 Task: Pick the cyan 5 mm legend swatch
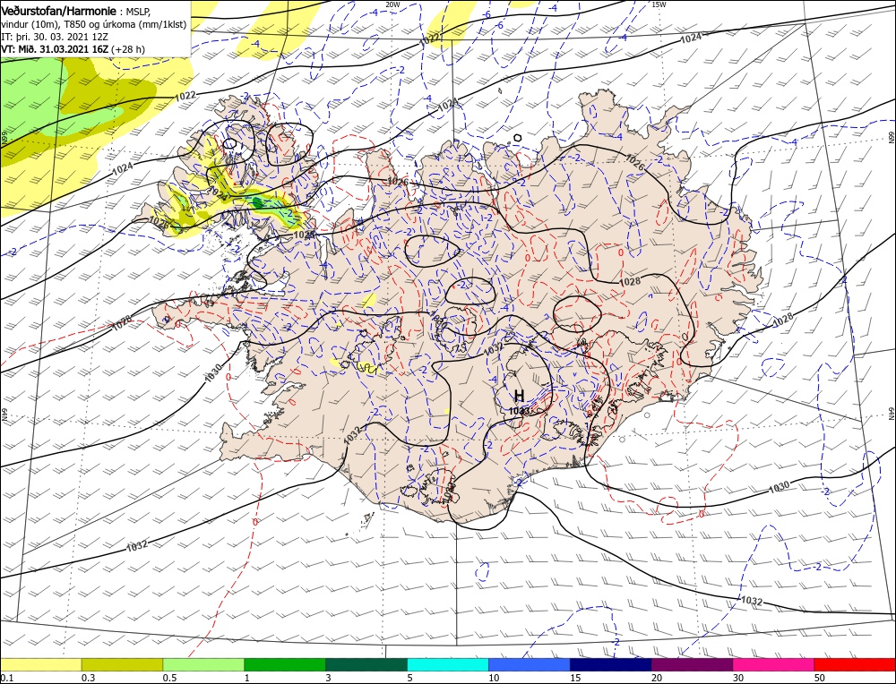(448, 664)
